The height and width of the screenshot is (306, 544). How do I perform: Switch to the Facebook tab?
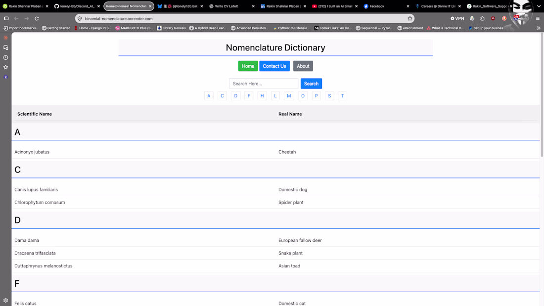click(387, 6)
